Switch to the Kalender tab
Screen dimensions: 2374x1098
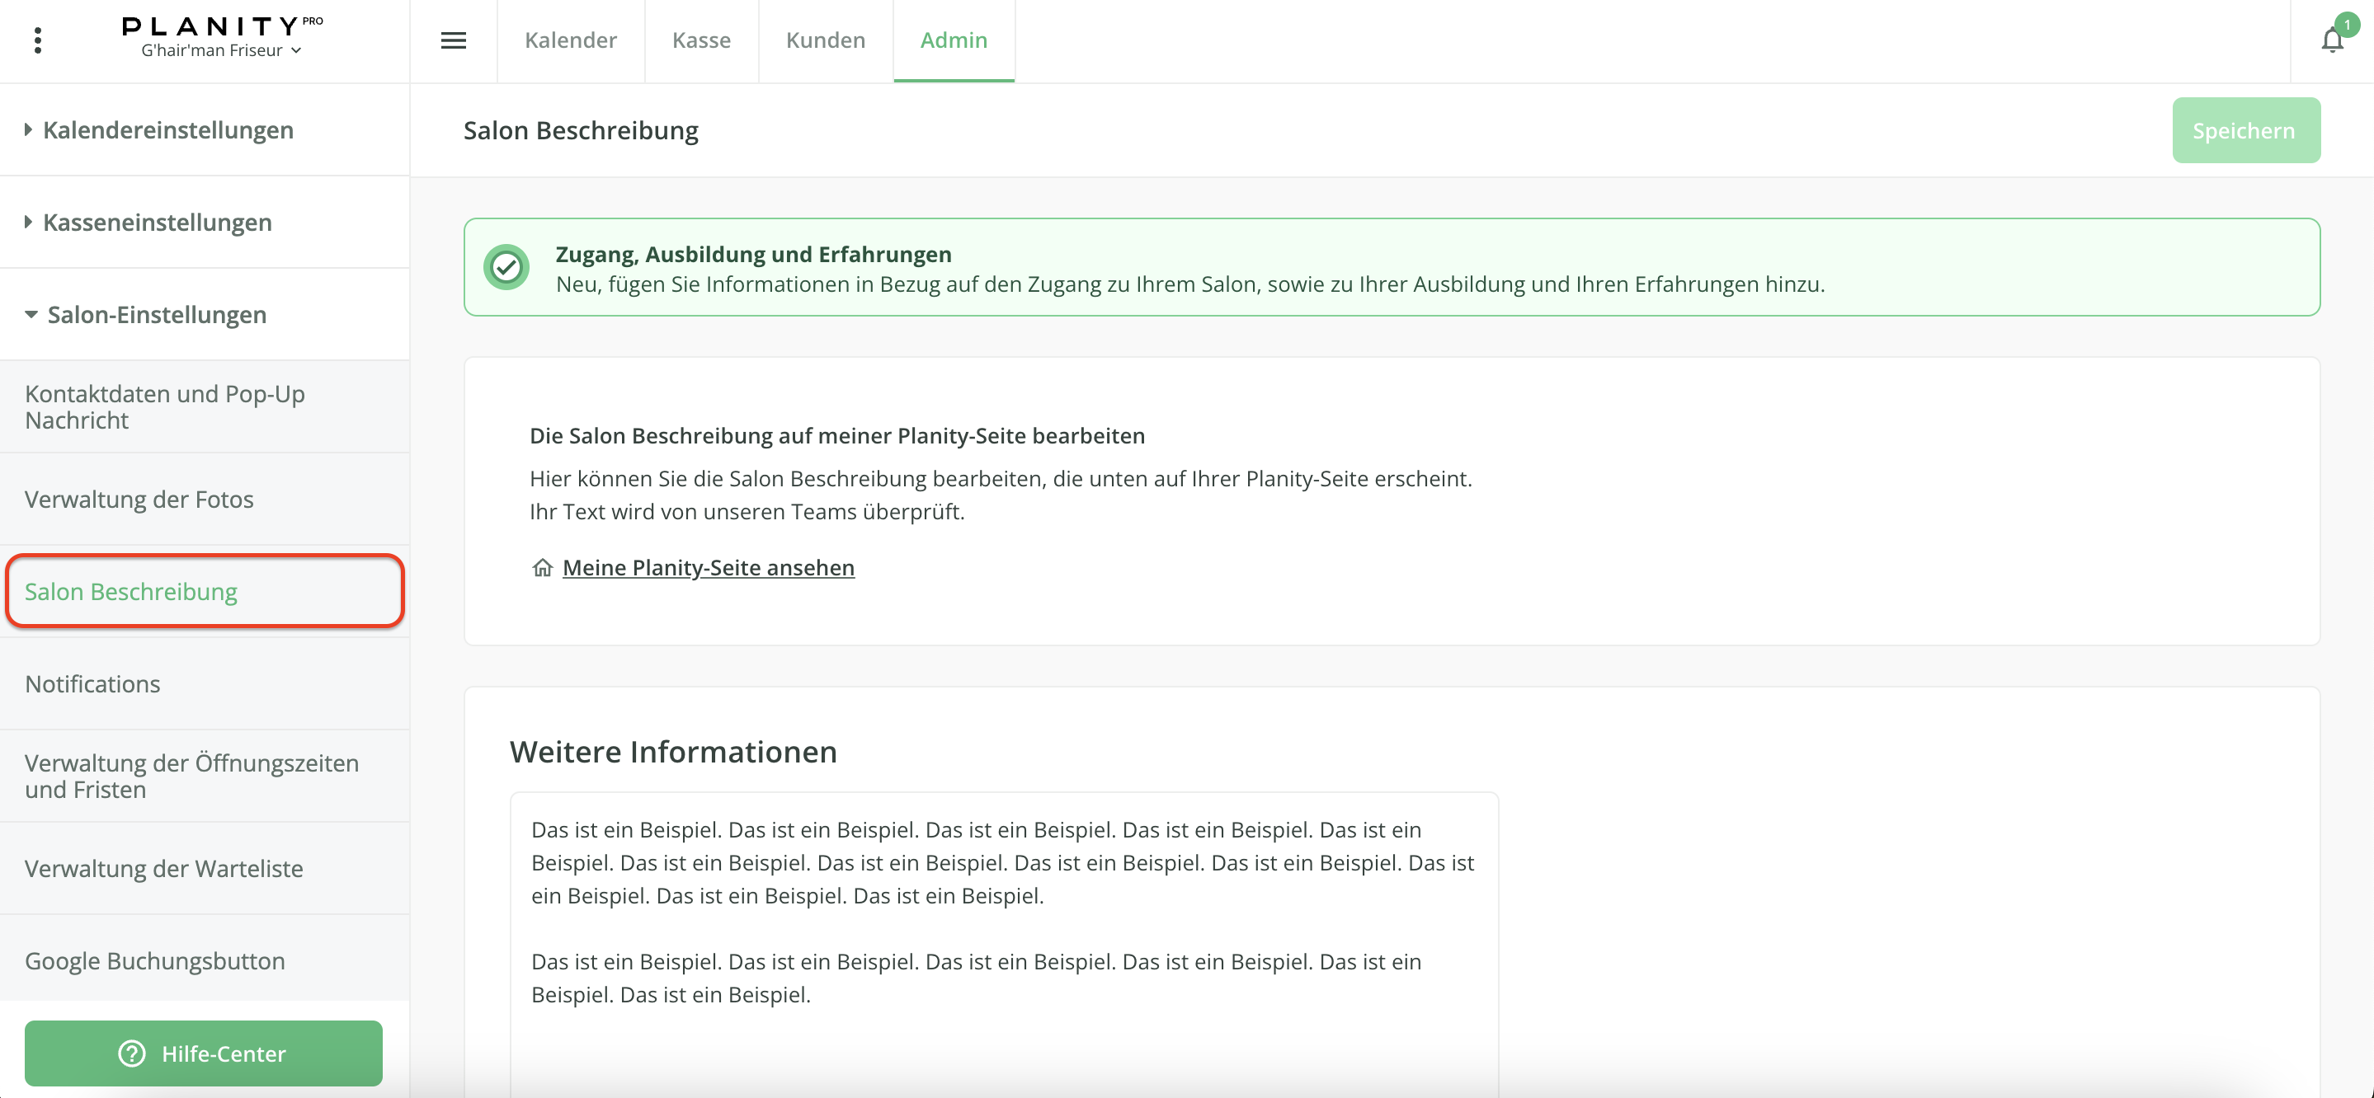click(x=571, y=40)
